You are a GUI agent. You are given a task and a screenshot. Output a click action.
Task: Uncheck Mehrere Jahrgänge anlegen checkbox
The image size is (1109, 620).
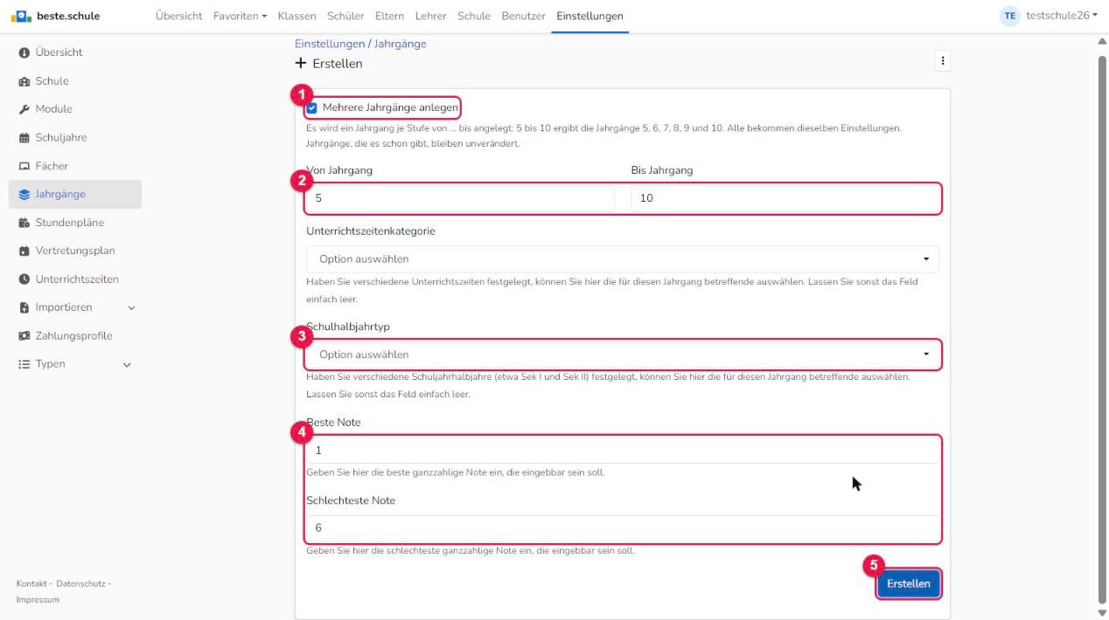[312, 107]
